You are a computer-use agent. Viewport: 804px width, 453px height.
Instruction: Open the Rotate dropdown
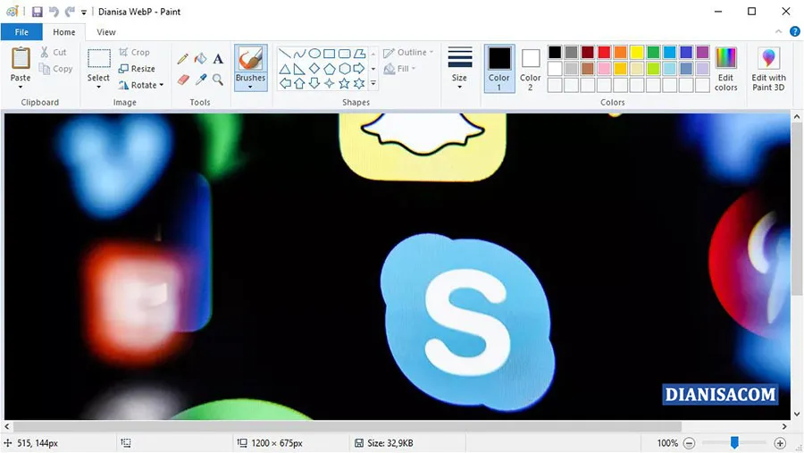point(141,85)
